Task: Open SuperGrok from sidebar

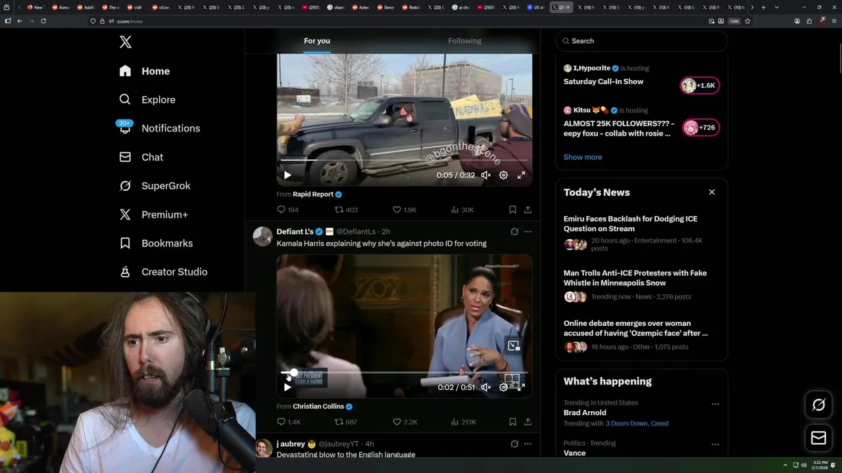Action: 155,186
